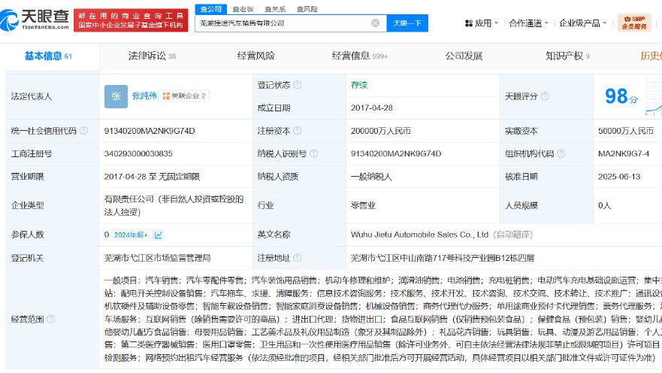
Task: Open the 应用 dropdown menu
Action: 482,23
